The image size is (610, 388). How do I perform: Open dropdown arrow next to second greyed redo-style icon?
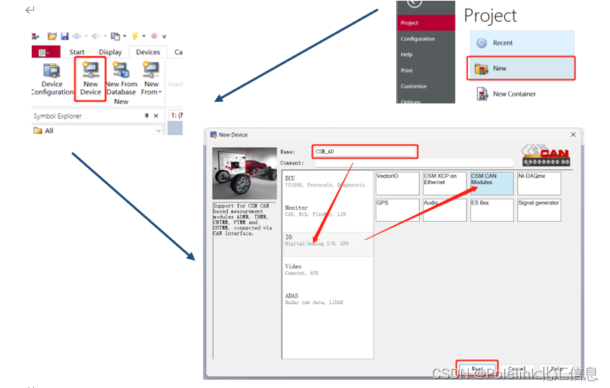[x=105, y=36]
